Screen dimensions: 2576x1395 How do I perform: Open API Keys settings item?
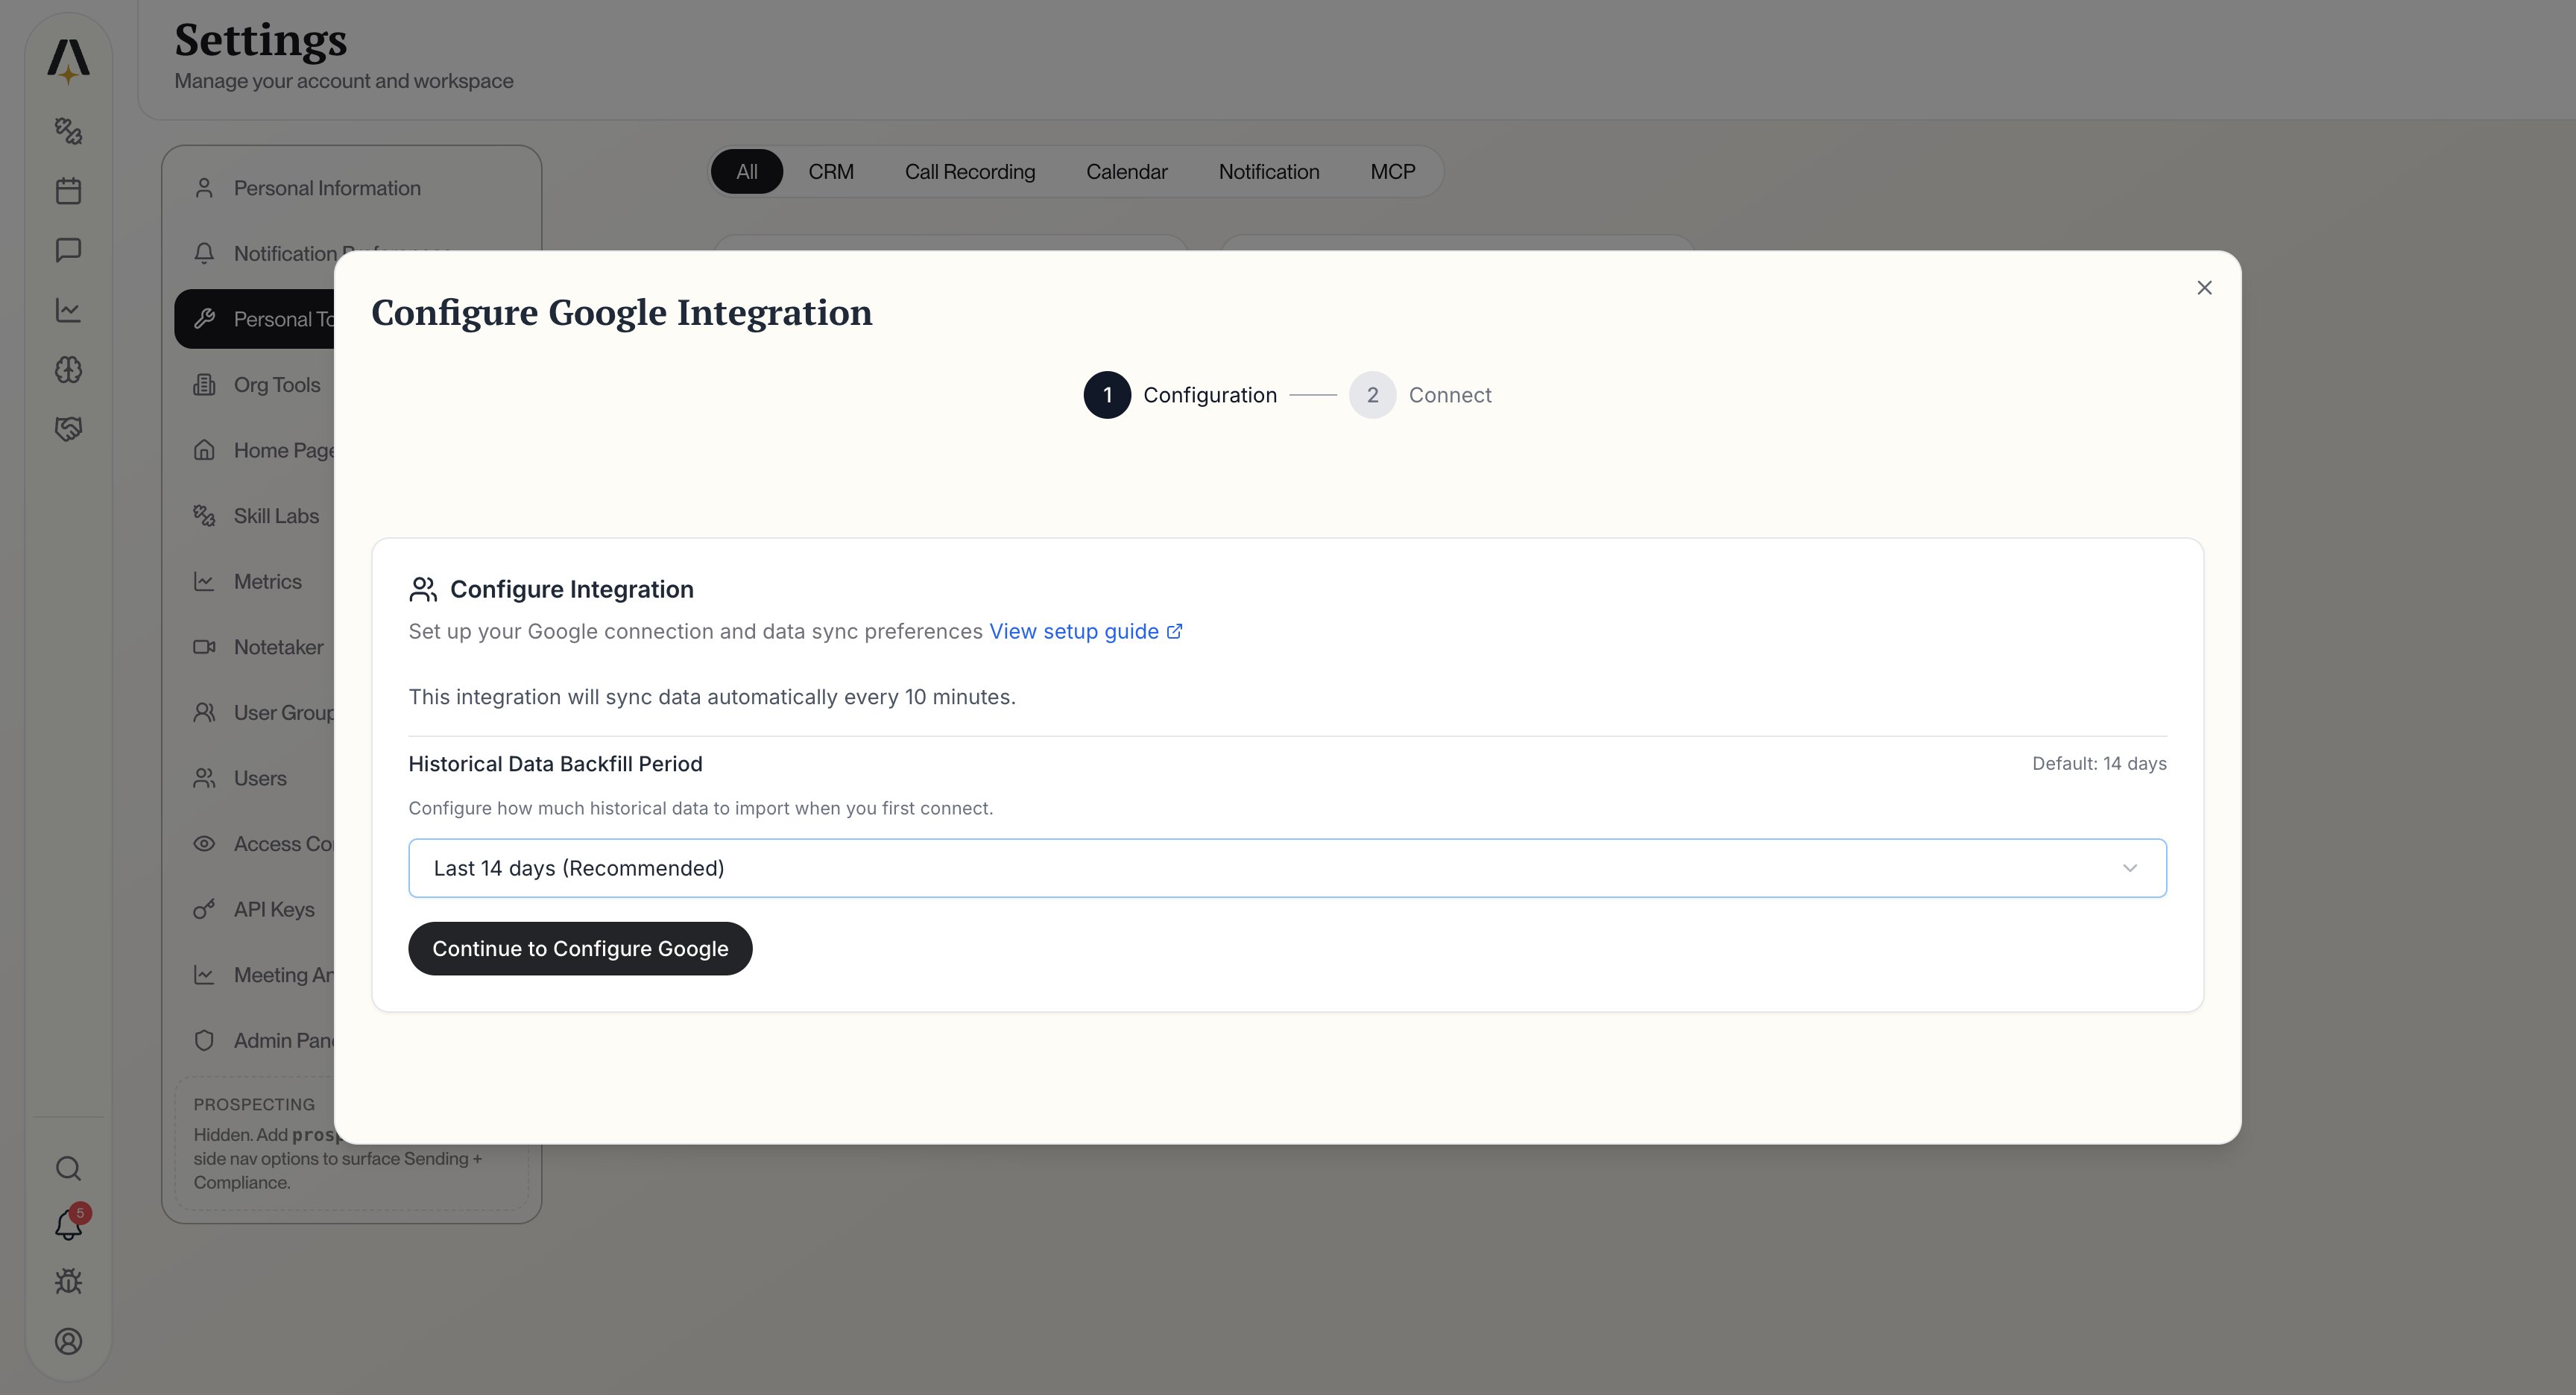click(254, 909)
